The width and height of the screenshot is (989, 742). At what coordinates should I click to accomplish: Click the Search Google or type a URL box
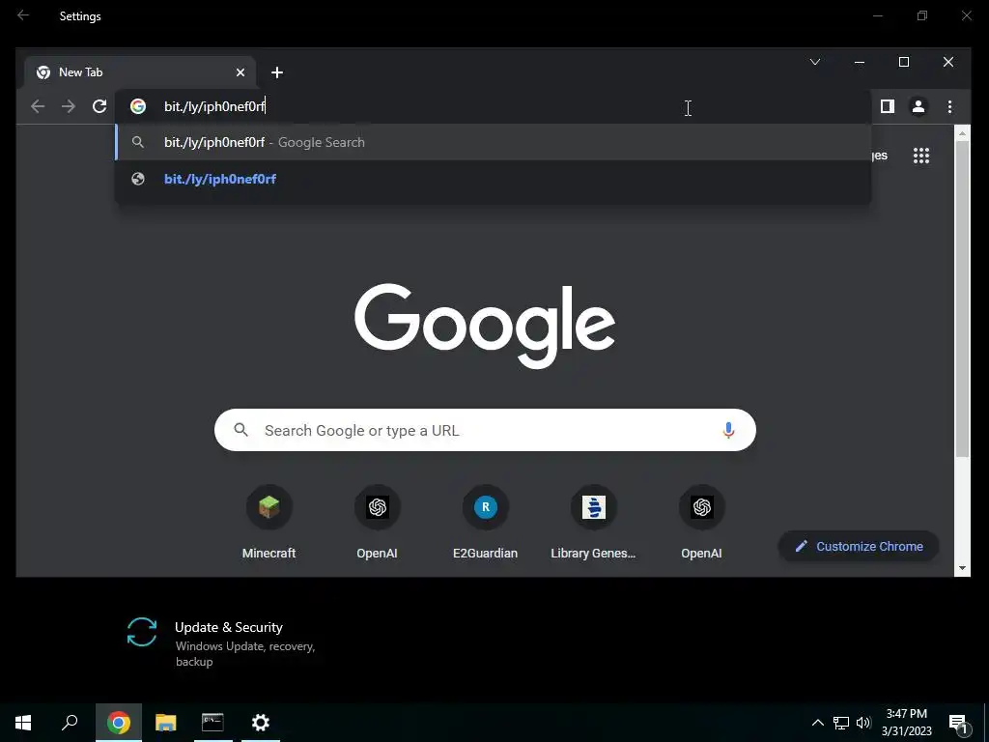[485, 430]
